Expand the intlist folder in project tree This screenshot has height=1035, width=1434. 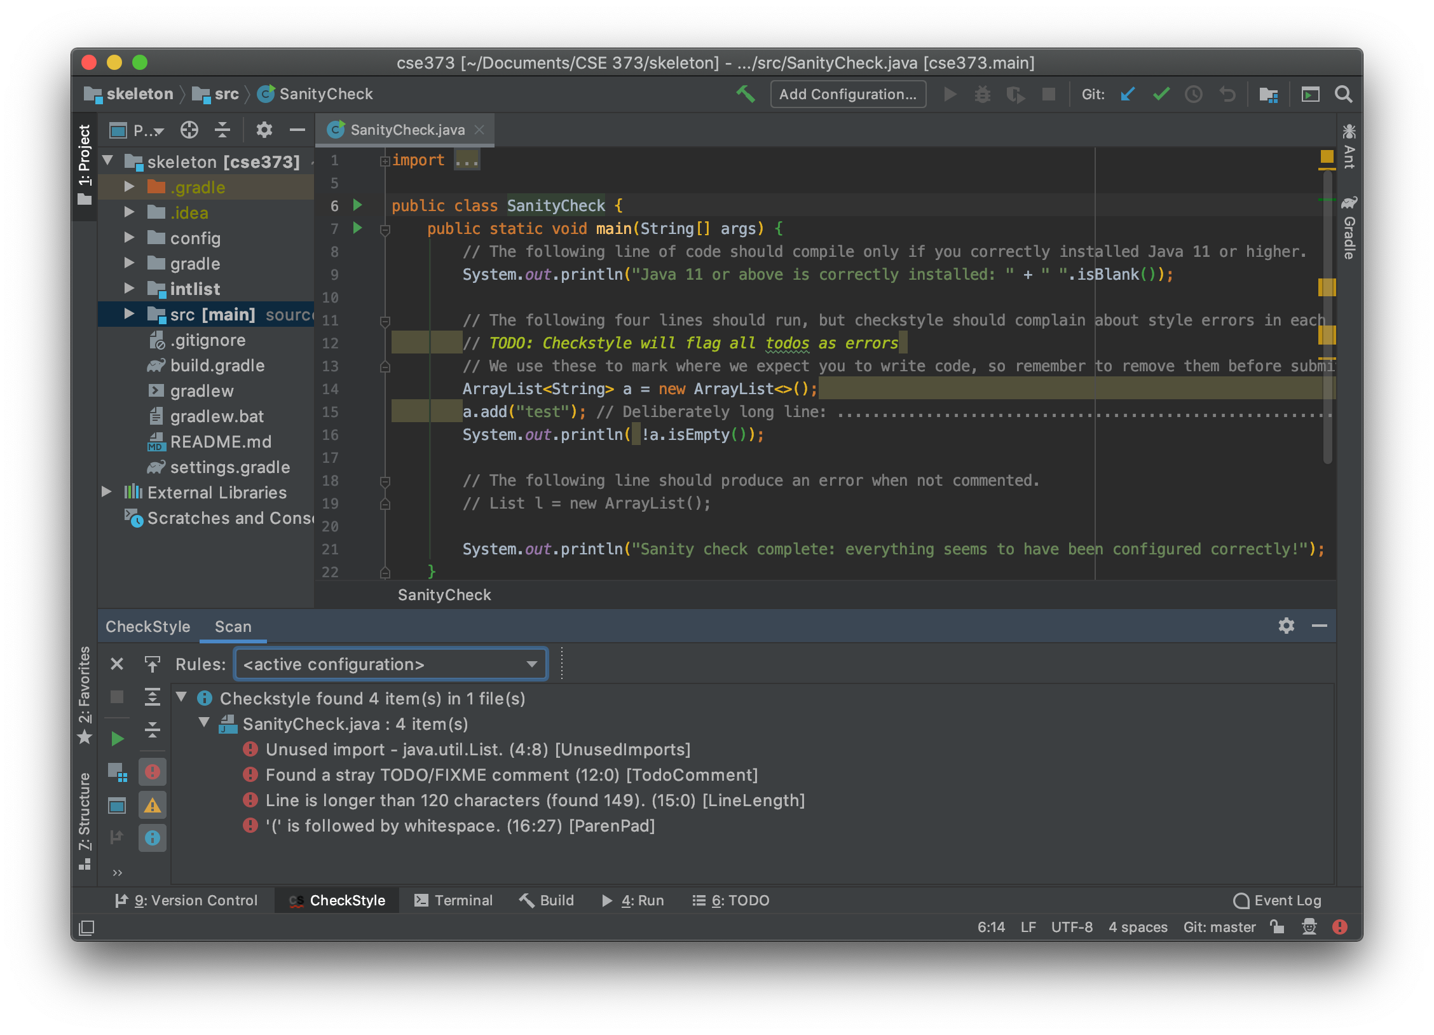(x=130, y=289)
